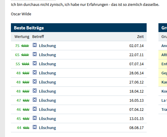The image size is (167, 137).
Task: Click the X icon in the 08.08.17 row
Action: (x=35, y=127)
